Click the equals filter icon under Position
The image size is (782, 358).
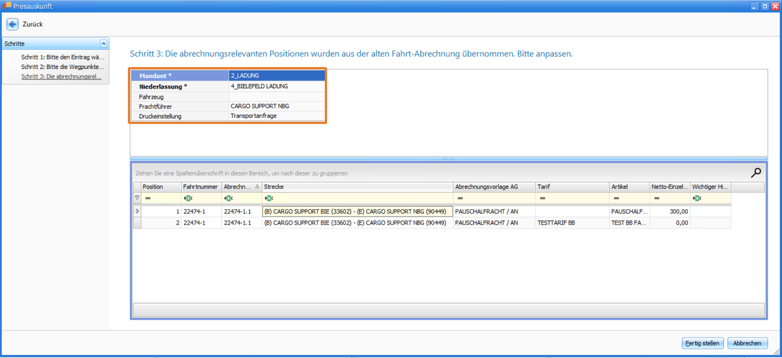click(x=148, y=198)
